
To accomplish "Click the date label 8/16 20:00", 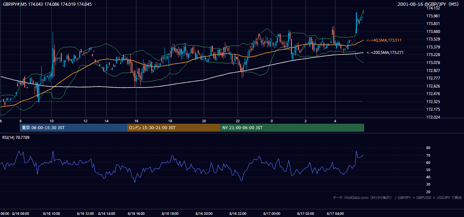I will pyautogui.click(x=204, y=214).
